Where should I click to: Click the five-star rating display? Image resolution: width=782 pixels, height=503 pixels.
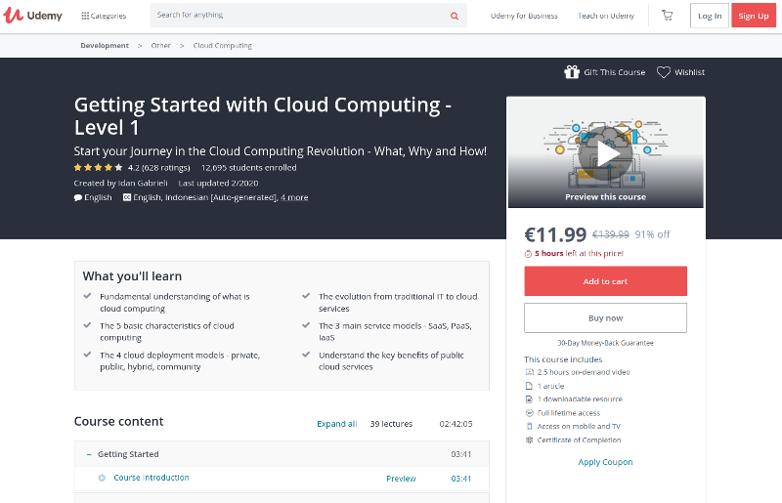(x=98, y=167)
